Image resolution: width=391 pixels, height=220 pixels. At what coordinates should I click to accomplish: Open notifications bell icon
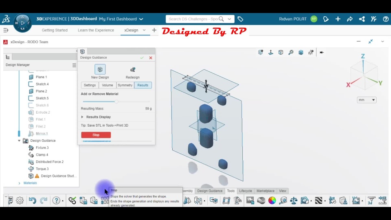(x=326, y=19)
